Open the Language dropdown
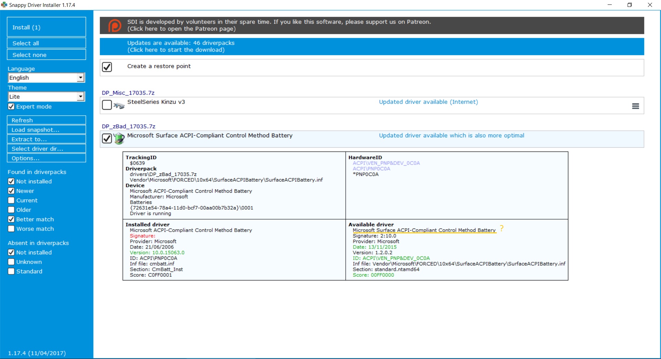Screen dimensions: 661x359 click(x=46, y=78)
